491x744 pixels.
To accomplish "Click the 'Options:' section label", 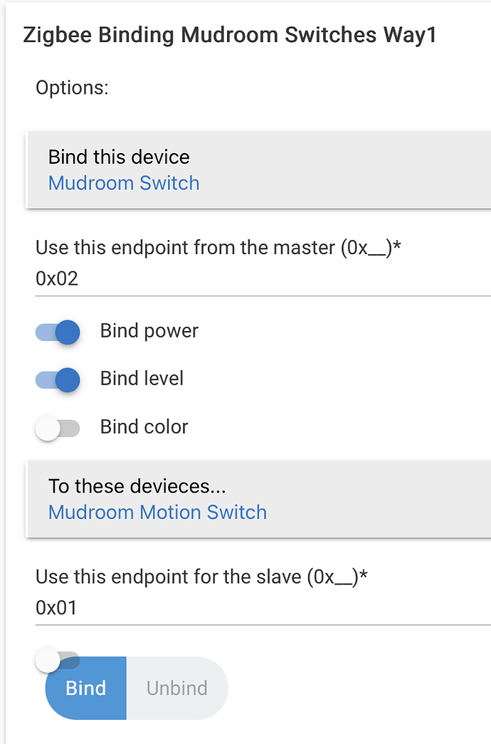I will point(72,88).
